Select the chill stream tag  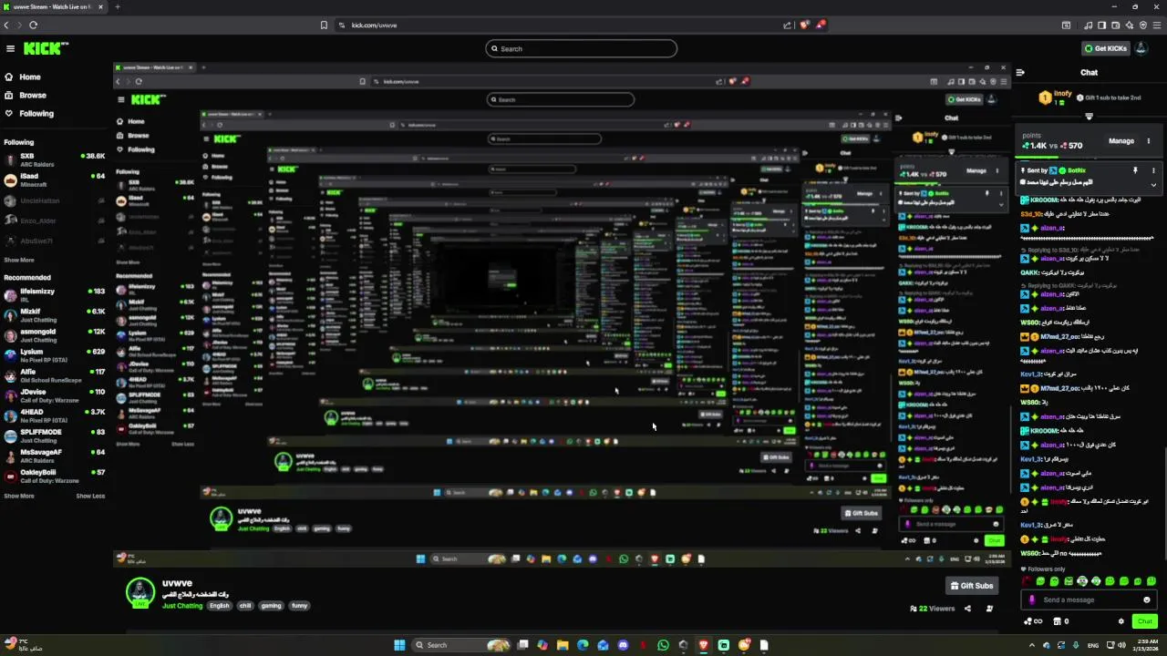click(245, 606)
